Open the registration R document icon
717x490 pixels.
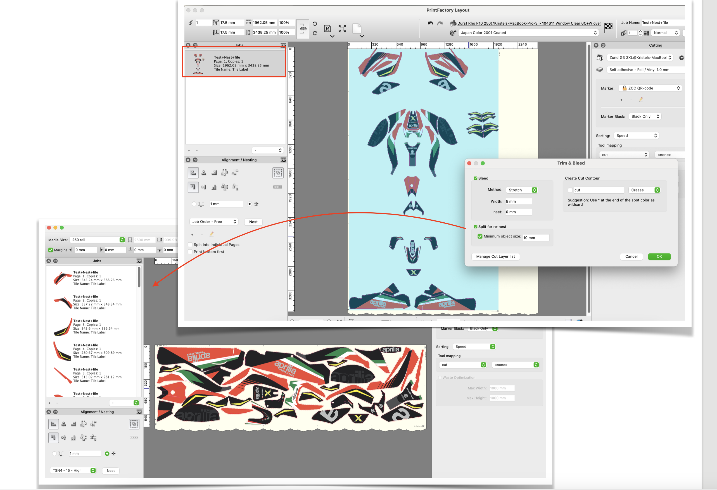coord(328,29)
